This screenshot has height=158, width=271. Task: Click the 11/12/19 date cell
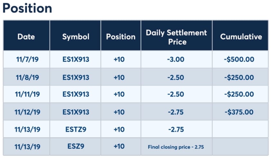(26, 112)
